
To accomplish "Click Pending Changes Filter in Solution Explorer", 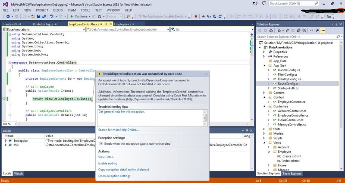I will (279, 31).
